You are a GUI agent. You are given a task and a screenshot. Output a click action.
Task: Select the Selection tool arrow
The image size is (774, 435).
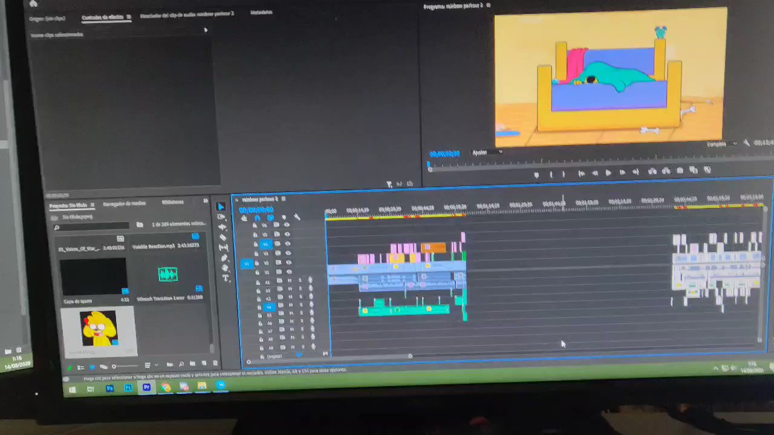point(221,207)
